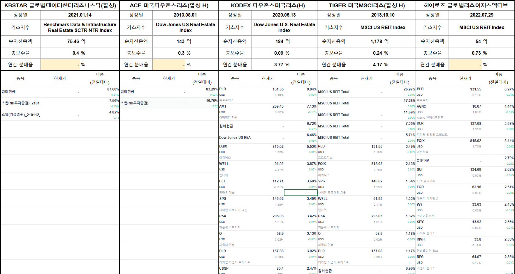Image resolution: width=515 pixels, height=274 pixels.
Task: Click the CSGP ticker in KODEX
Action: click(224, 268)
